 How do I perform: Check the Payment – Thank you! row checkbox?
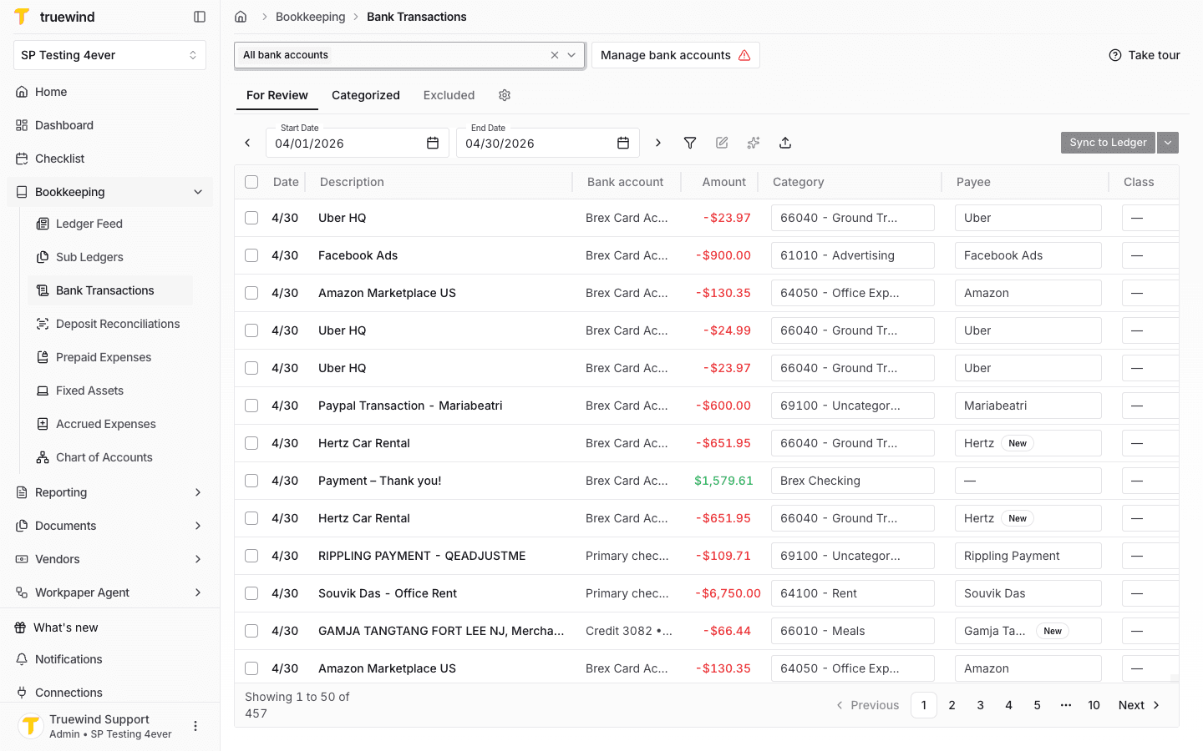point(251,481)
